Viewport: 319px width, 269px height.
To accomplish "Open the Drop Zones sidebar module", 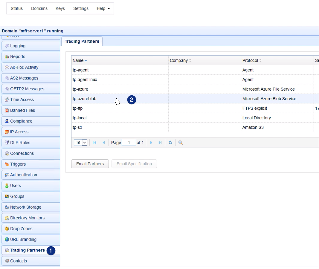I will (21, 229).
